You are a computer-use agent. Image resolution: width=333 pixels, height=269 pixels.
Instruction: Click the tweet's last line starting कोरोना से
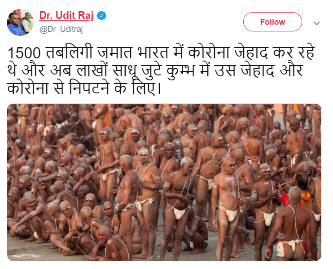point(83,88)
